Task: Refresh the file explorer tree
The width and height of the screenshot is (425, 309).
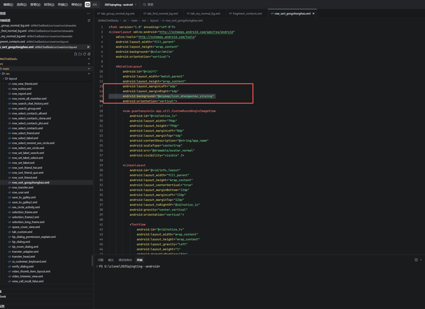Action: (x=85, y=54)
